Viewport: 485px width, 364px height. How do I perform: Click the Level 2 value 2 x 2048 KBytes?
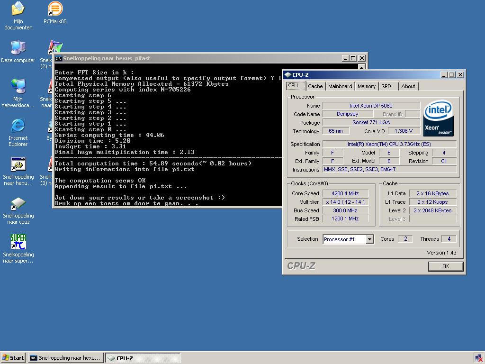point(433,210)
